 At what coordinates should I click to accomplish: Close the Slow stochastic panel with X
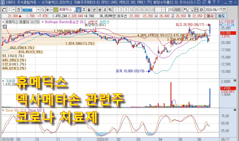pyautogui.click(x=235, y=110)
